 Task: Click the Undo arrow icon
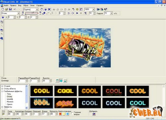pos(15,9)
